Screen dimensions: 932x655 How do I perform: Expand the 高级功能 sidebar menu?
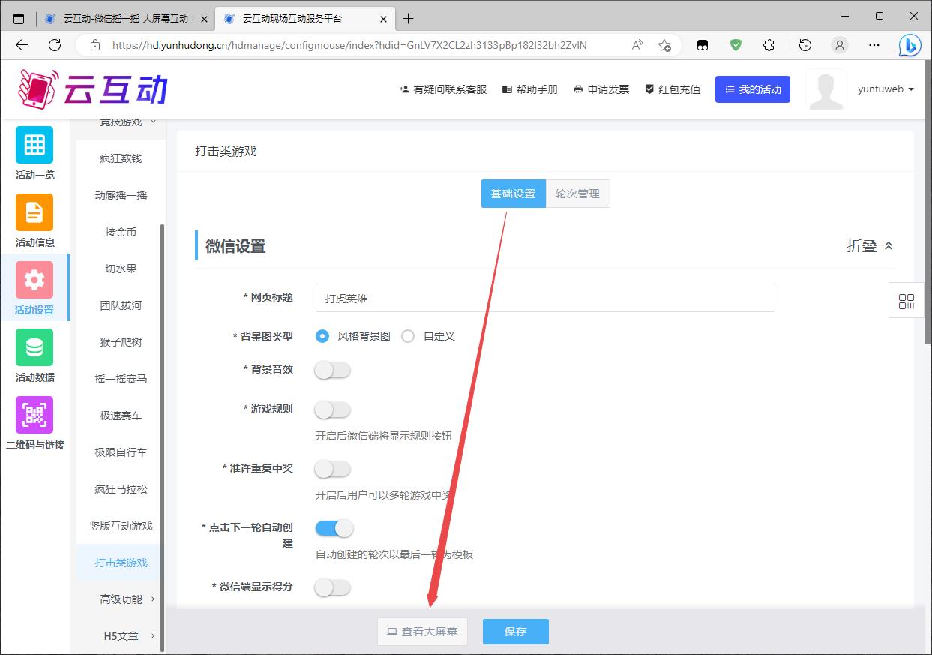(121, 599)
